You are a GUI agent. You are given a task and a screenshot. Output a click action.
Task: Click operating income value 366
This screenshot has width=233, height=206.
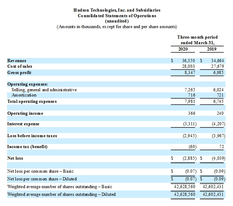192,113
